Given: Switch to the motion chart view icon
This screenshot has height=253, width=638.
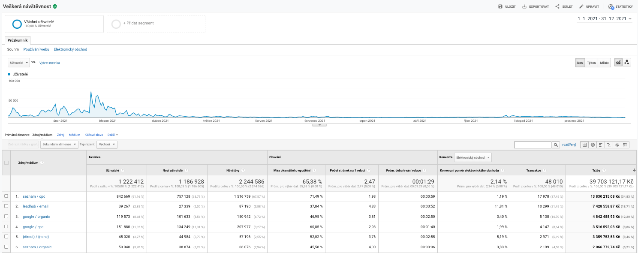Looking at the screenshot, I should click(627, 63).
